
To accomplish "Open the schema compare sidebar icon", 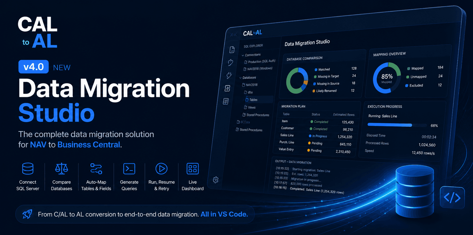I will (x=227, y=88).
